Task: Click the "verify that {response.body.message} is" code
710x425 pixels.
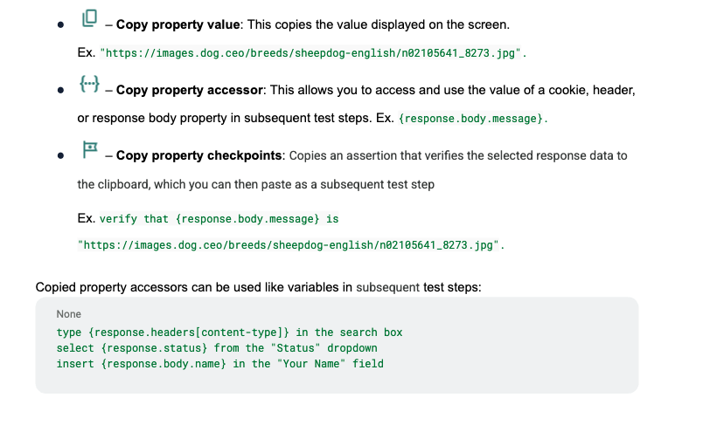Action: pyautogui.click(x=219, y=219)
